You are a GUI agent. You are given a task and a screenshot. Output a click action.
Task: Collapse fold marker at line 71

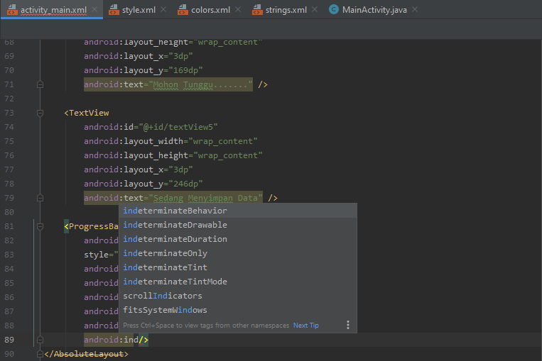pyautogui.click(x=40, y=84)
